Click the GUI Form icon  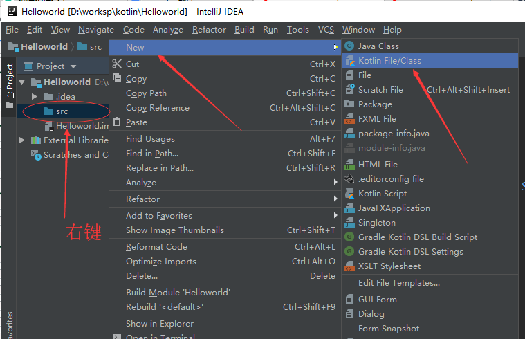point(349,299)
